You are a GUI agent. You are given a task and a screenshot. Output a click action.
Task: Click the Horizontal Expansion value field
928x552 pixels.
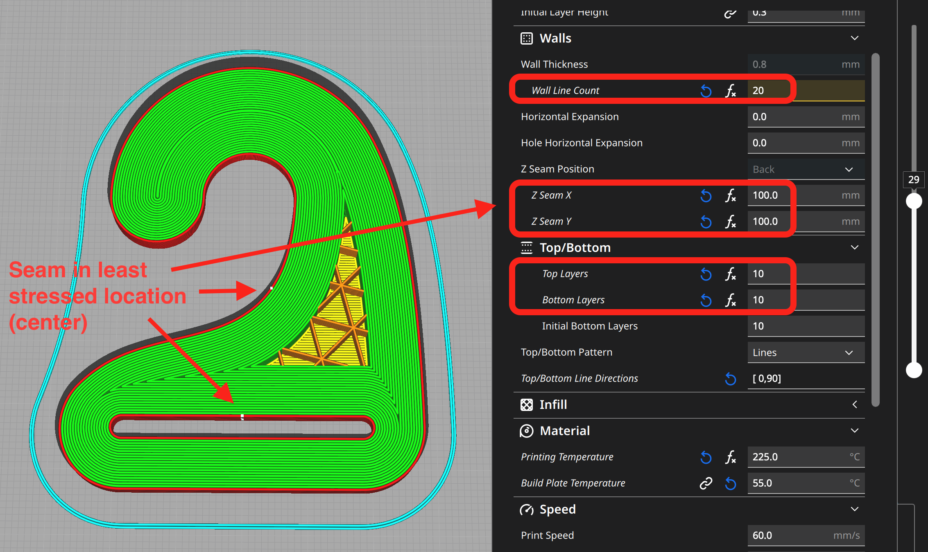click(806, 117)
